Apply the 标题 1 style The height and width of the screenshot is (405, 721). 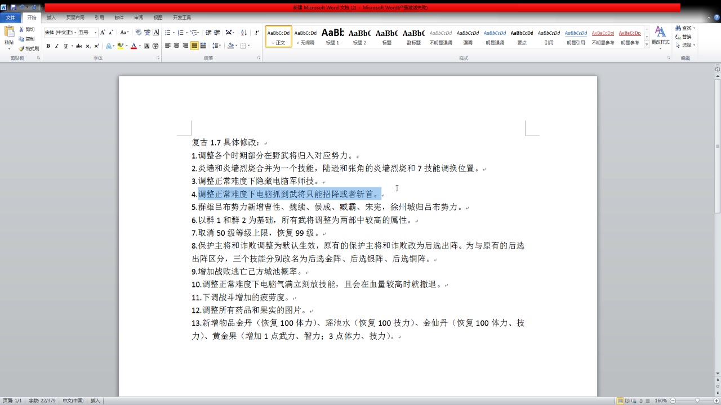(332, 37)
